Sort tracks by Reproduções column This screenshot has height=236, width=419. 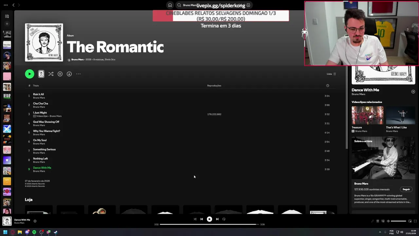click(x=214, y=86)
